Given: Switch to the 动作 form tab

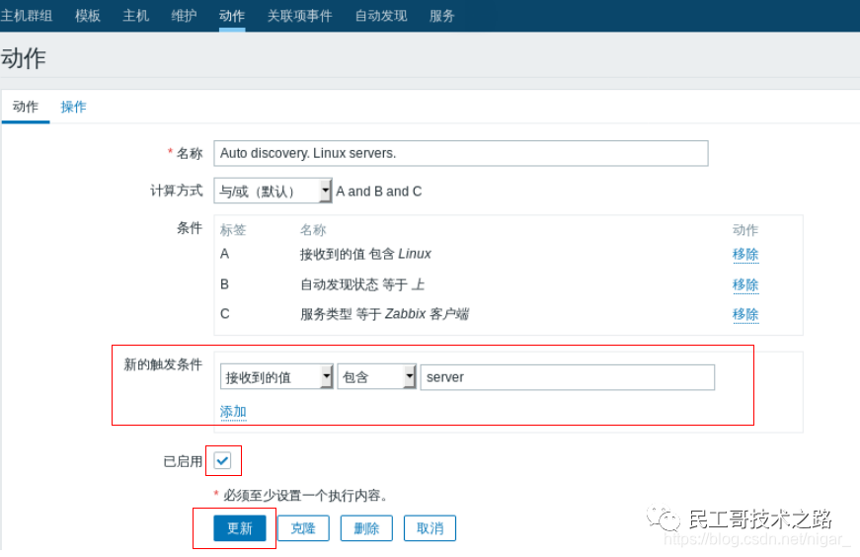Looking at the screenshot, I should (26, 107).
